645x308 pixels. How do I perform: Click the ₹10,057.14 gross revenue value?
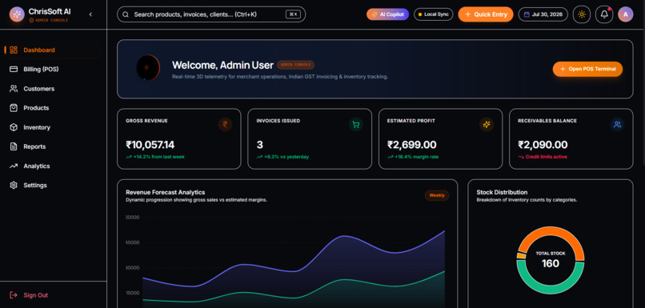[150, 145]
